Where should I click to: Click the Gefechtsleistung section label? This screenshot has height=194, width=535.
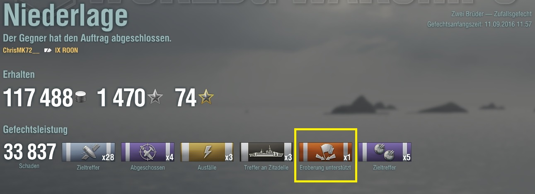pyautogui.click(x=35, y=130)
